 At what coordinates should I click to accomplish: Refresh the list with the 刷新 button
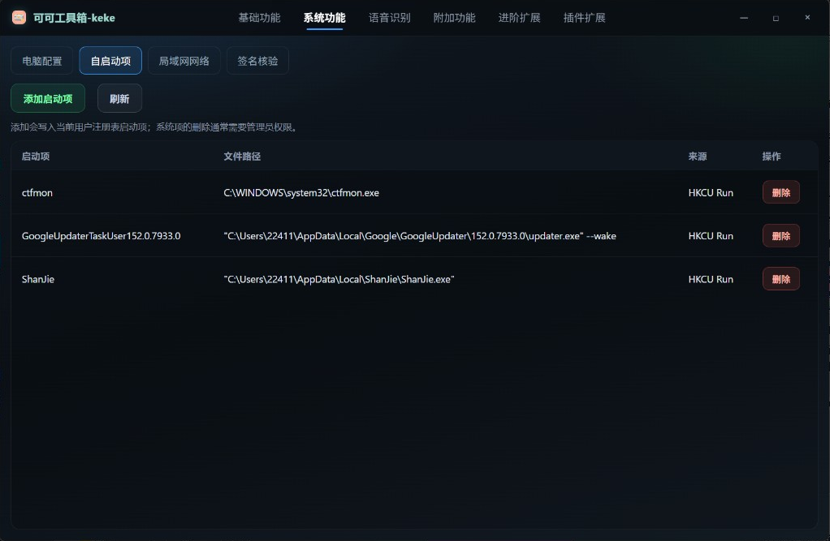pyautogui.click(x=119, y=98)
